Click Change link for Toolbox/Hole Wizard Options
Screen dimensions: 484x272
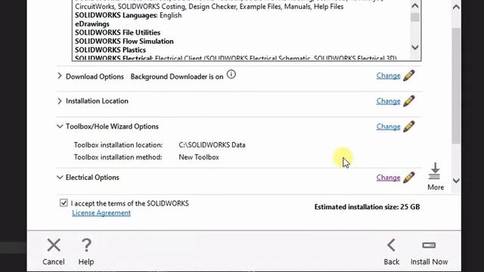click(x=388, y=127)
